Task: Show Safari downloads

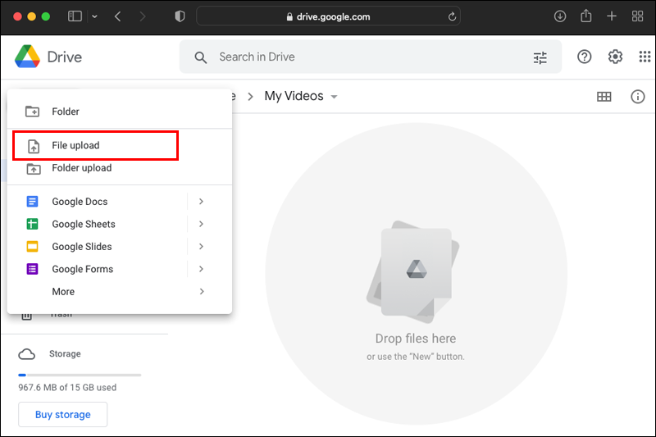Action: [560, 16]
